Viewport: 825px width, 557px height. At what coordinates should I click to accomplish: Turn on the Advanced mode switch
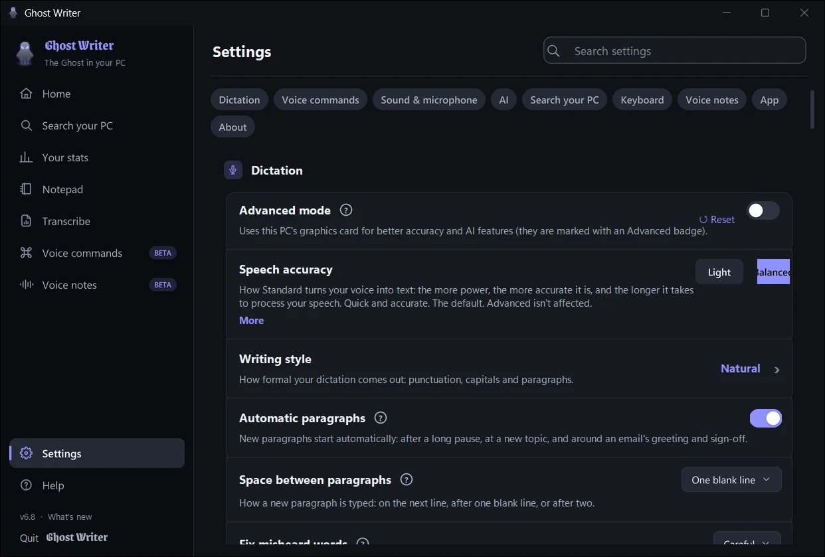[763, 210]
